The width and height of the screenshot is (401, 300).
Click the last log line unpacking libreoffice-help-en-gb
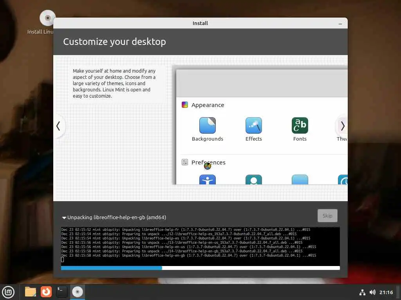189,255
